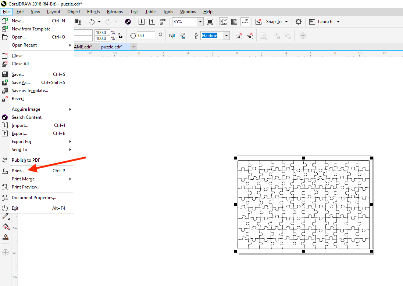Select the Eyedropper tool in toolbox
The width and height of the screenshot is (403, 286).
pos(6,217)
